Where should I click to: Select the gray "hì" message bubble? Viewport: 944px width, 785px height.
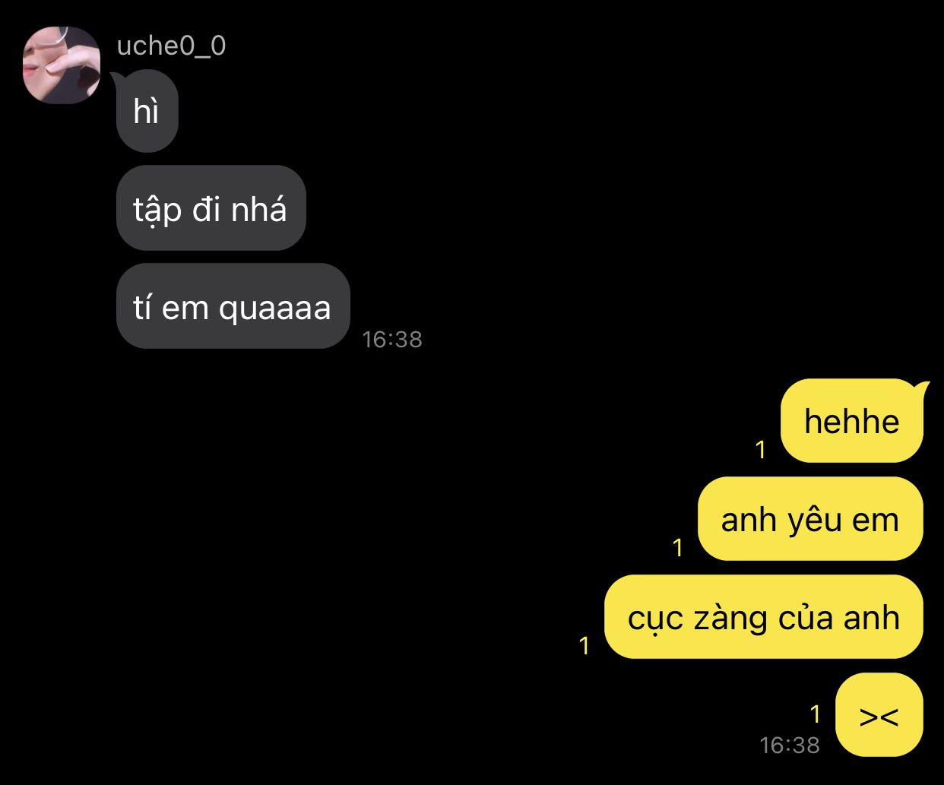[x=147, y=111]
